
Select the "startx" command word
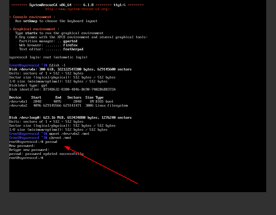click(31, 33)
